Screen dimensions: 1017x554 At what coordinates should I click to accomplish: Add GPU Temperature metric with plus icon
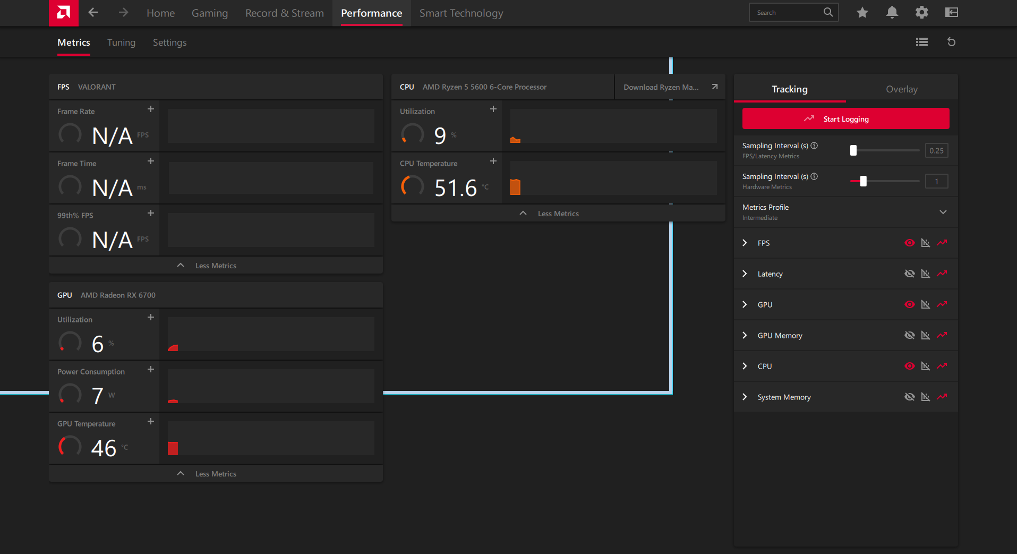pyautogui.click(x=151, y=421)
